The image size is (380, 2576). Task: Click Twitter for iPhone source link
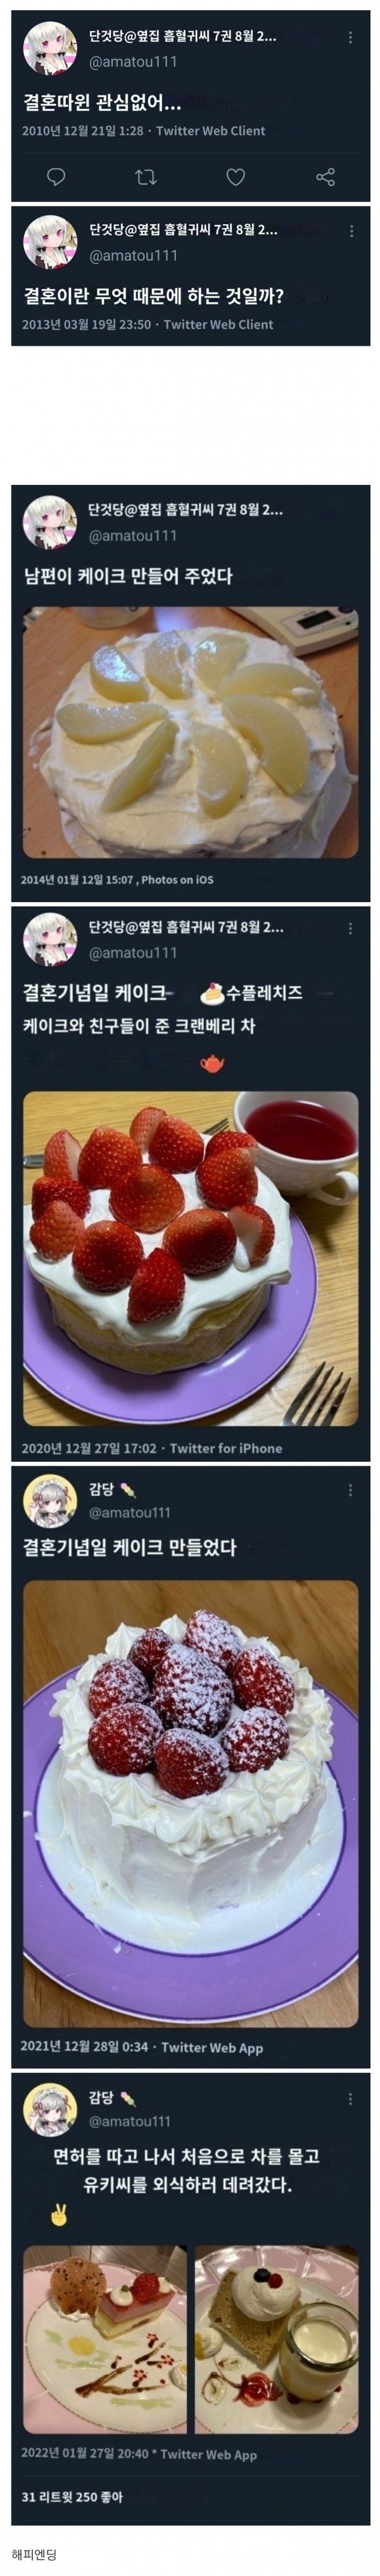(x=226, y=1448)
